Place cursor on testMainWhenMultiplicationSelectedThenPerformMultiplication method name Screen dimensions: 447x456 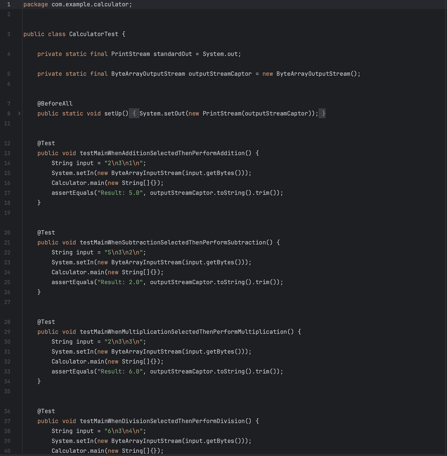(x=183, y=332)
